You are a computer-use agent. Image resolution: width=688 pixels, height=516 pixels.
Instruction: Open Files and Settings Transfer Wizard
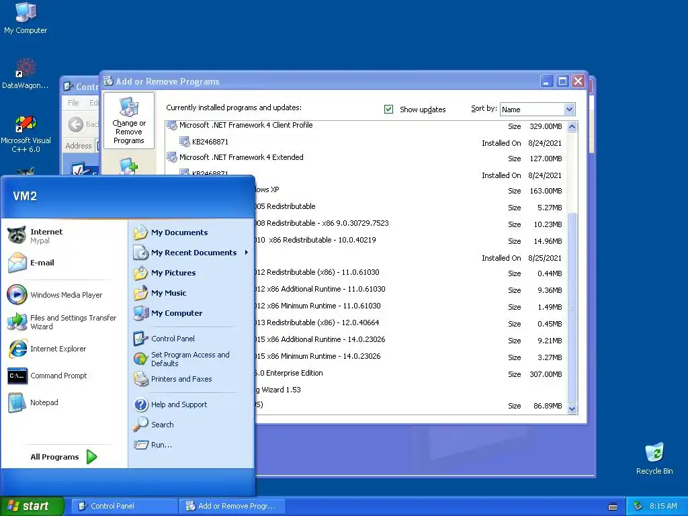[61, 322]
